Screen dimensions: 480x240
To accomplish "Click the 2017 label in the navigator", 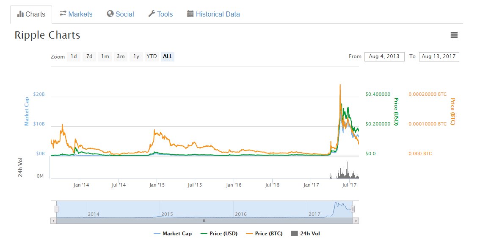I will 314,214.
